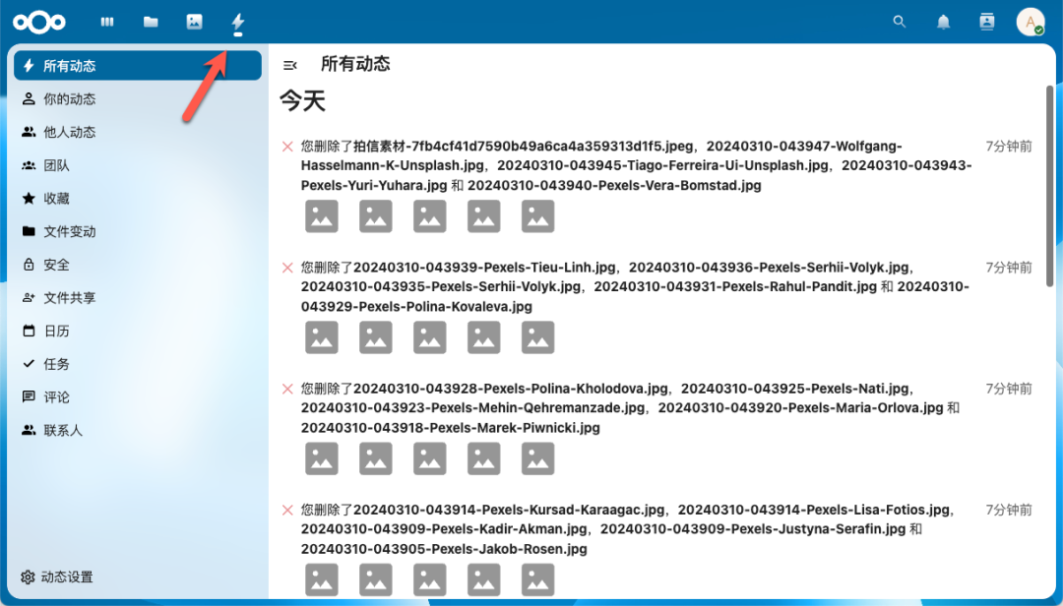Open your account avatar menu
This screenshot has height=606, width=1063.
pyautogui.click(x=1030, y=21)
